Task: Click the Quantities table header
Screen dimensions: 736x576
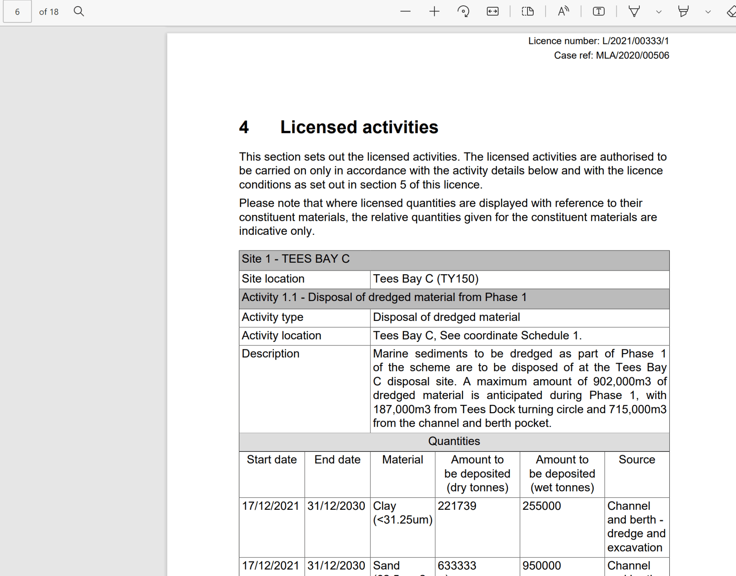Action: click(454, 441)
